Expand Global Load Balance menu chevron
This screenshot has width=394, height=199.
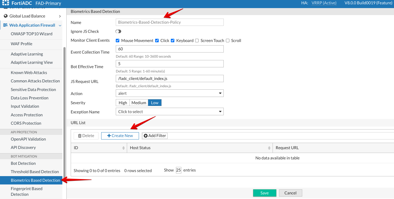coord(60,16)
